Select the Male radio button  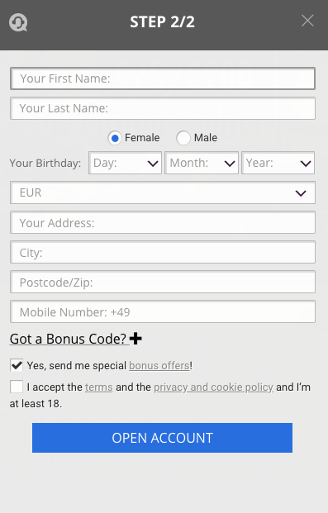[183, 138]
